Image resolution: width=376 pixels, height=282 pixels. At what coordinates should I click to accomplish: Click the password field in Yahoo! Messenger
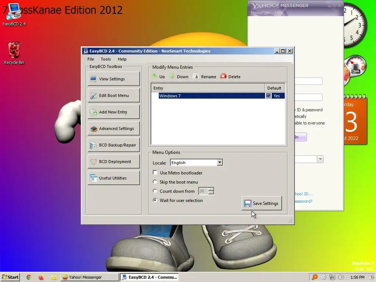(308, 97)
